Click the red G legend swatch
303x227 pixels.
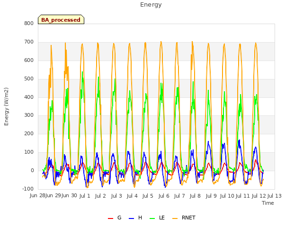pyautogui.click(x=110, y=218)
